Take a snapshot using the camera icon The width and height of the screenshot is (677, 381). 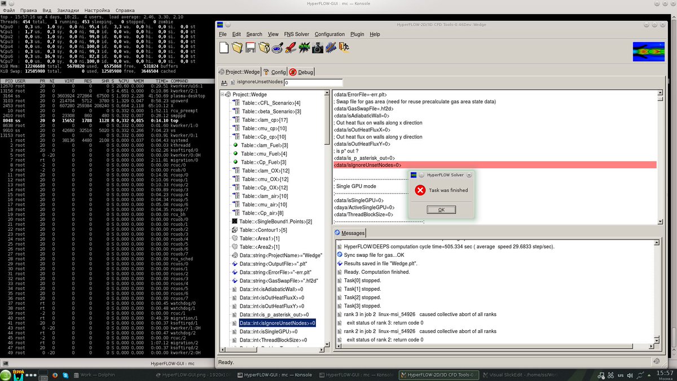point(318,47)
